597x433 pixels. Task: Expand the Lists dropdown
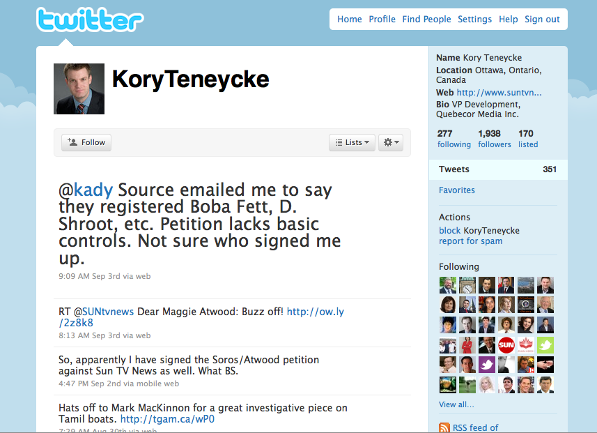352,142
